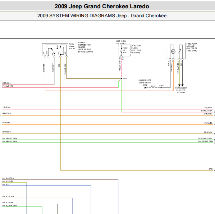The image size is (215, 214).
Task: Click the 'PNK/LT GRN' label at the right edge
Action: [x=207, y=111]
